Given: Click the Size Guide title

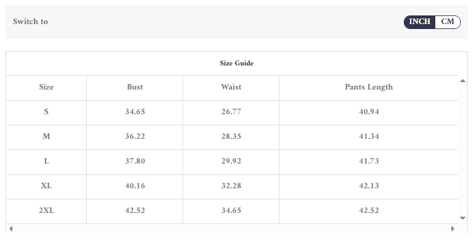Looking at the screenshot, I should click(x=237, y=63).
